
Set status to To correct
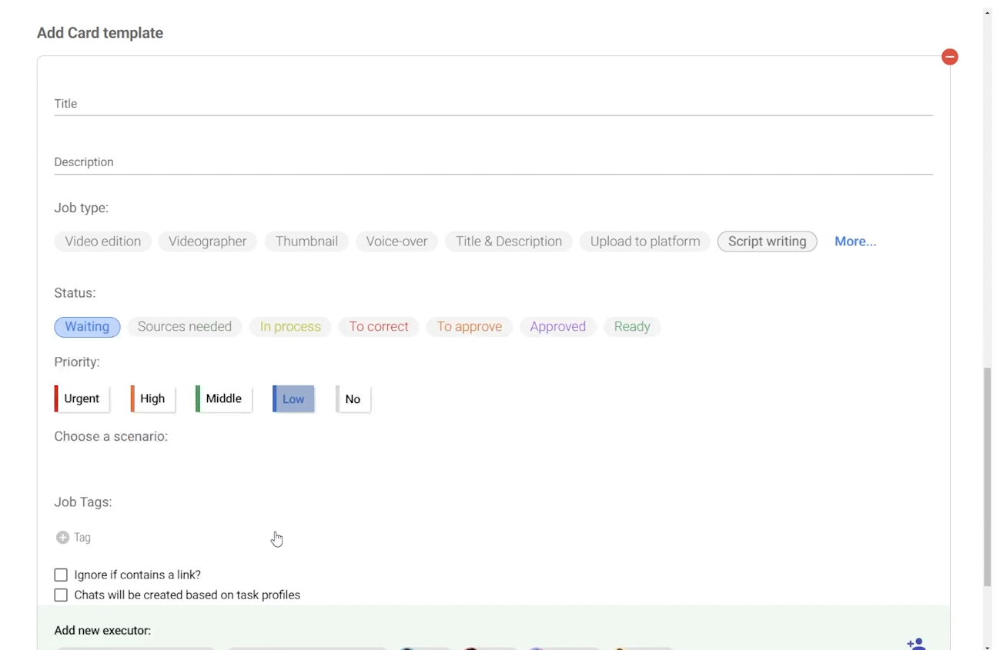pos(379,327)
